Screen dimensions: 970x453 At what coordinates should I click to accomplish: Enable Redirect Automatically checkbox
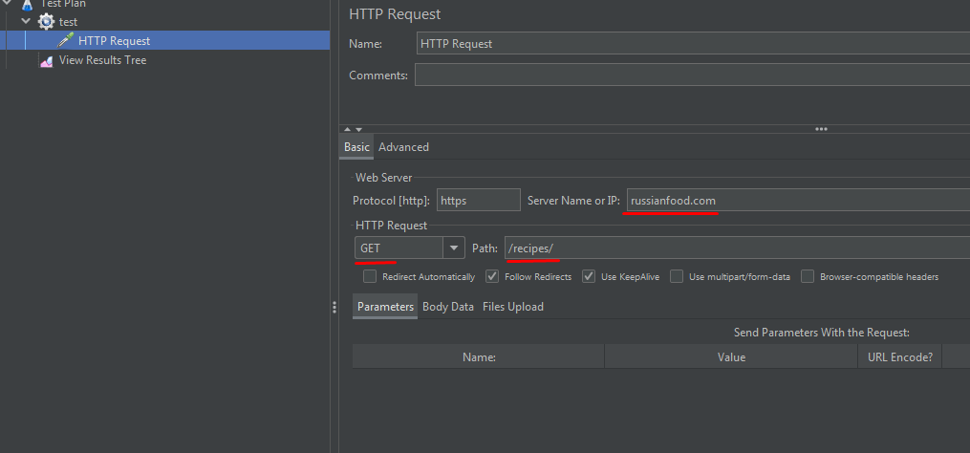[x=370, y=276]
